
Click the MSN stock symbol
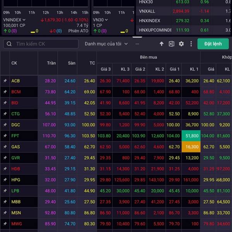tap(16, 213)
